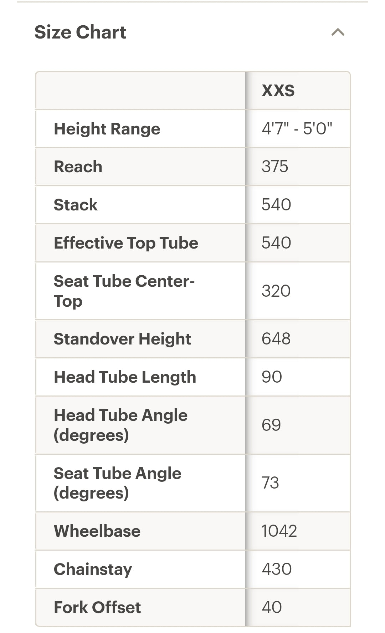Select the Chainstay value 430
The image size is (385, 633).
tap(276, 569)
